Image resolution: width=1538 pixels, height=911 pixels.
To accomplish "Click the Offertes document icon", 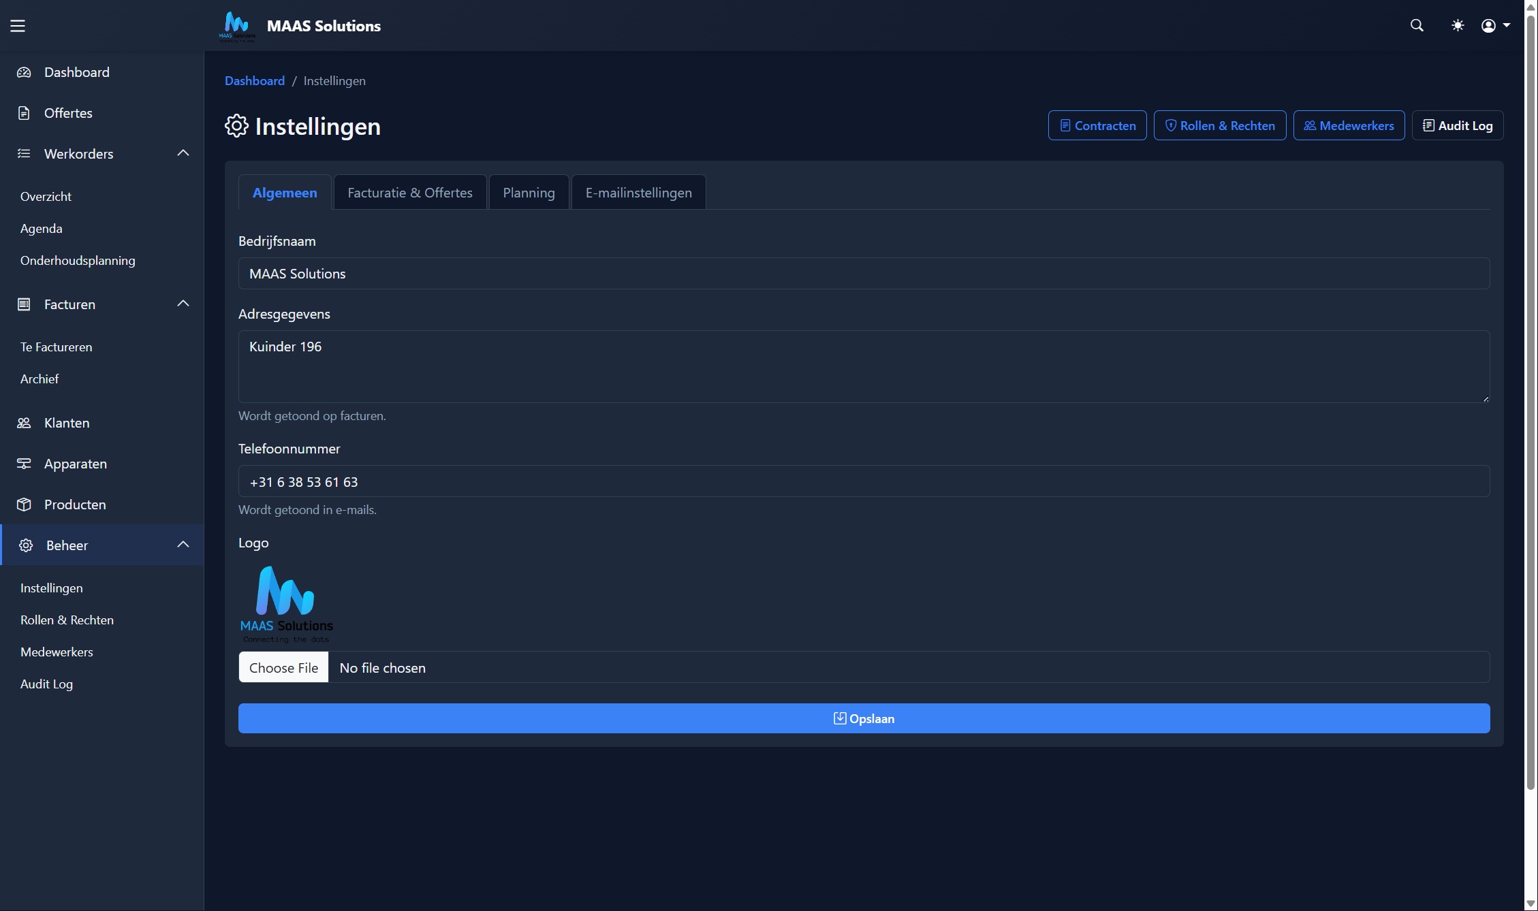I will tap(24, 113).
